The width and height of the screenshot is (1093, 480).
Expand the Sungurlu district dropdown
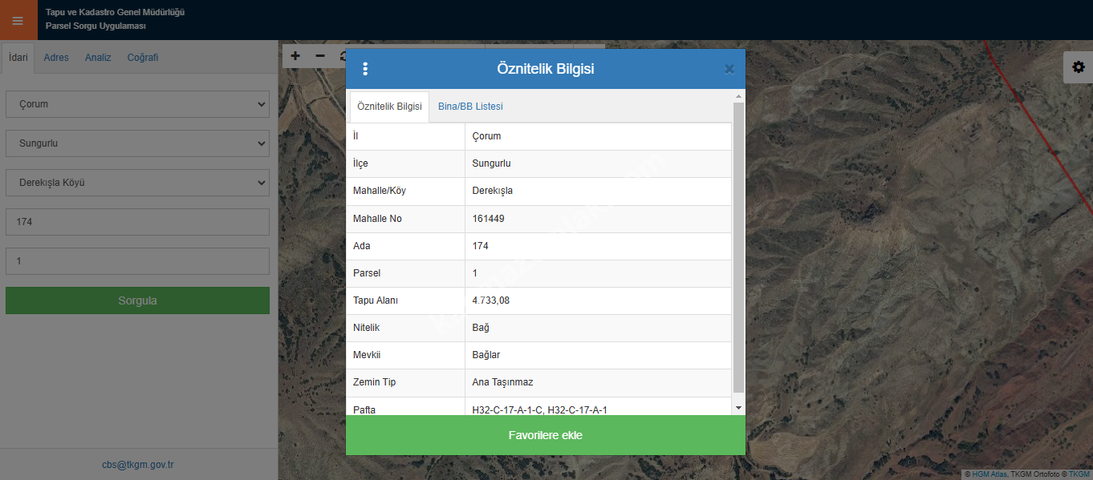click(x=137, y=143)
